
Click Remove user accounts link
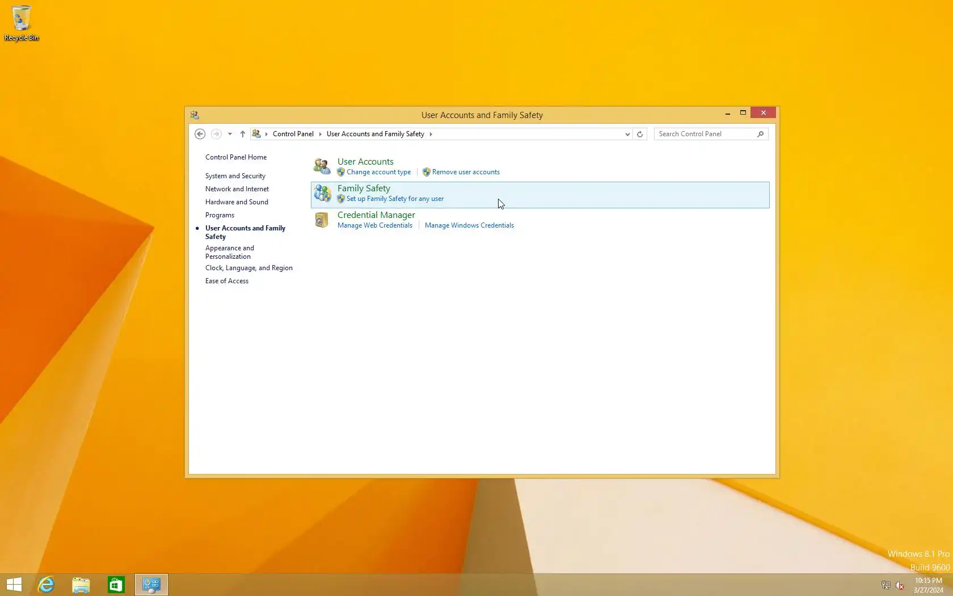click(466, 172)
